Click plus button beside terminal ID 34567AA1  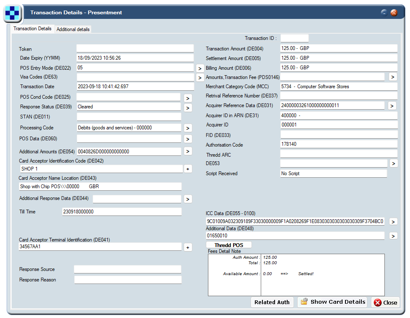(188, 247)
